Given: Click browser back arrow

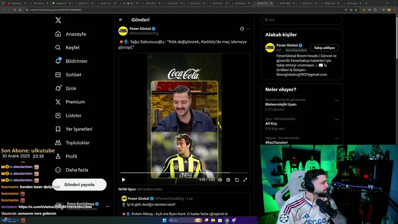Looking at the screenshot, I should (3, 10).
